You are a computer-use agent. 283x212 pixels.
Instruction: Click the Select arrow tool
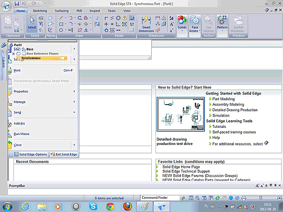point(32,24)
